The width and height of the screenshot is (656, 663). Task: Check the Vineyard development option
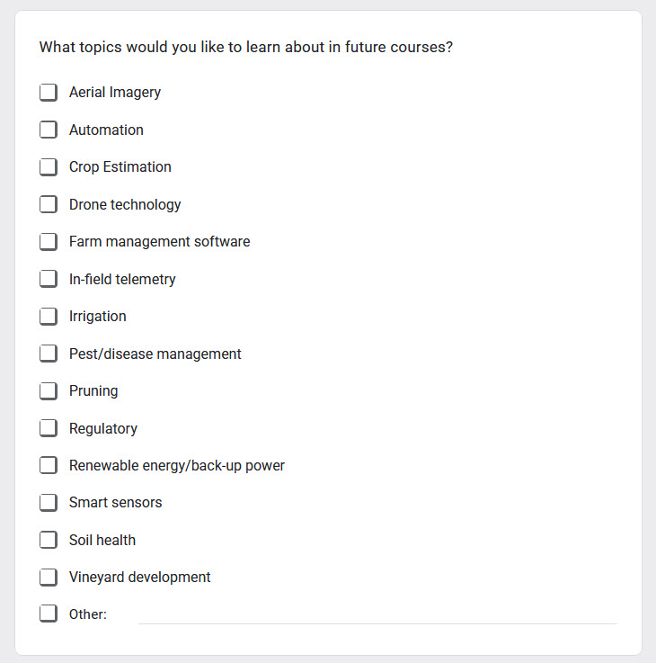tap(49, 578)
